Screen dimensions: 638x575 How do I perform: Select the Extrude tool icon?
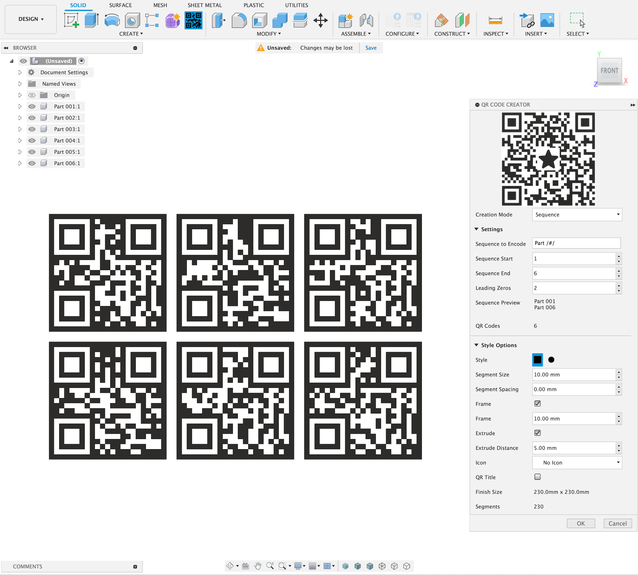coord(92,20)
